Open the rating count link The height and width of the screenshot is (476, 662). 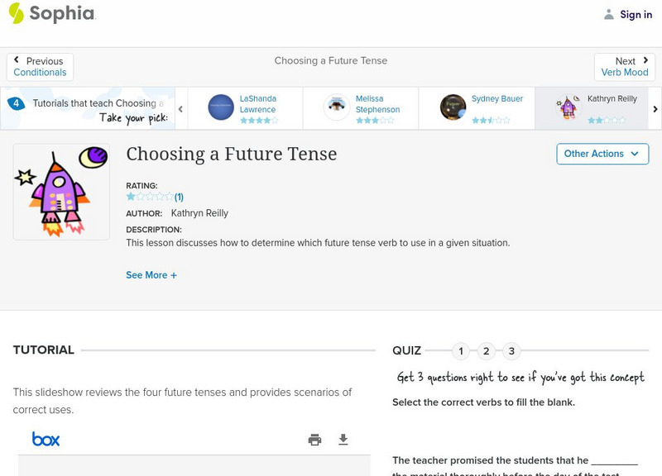pos(179,197)
